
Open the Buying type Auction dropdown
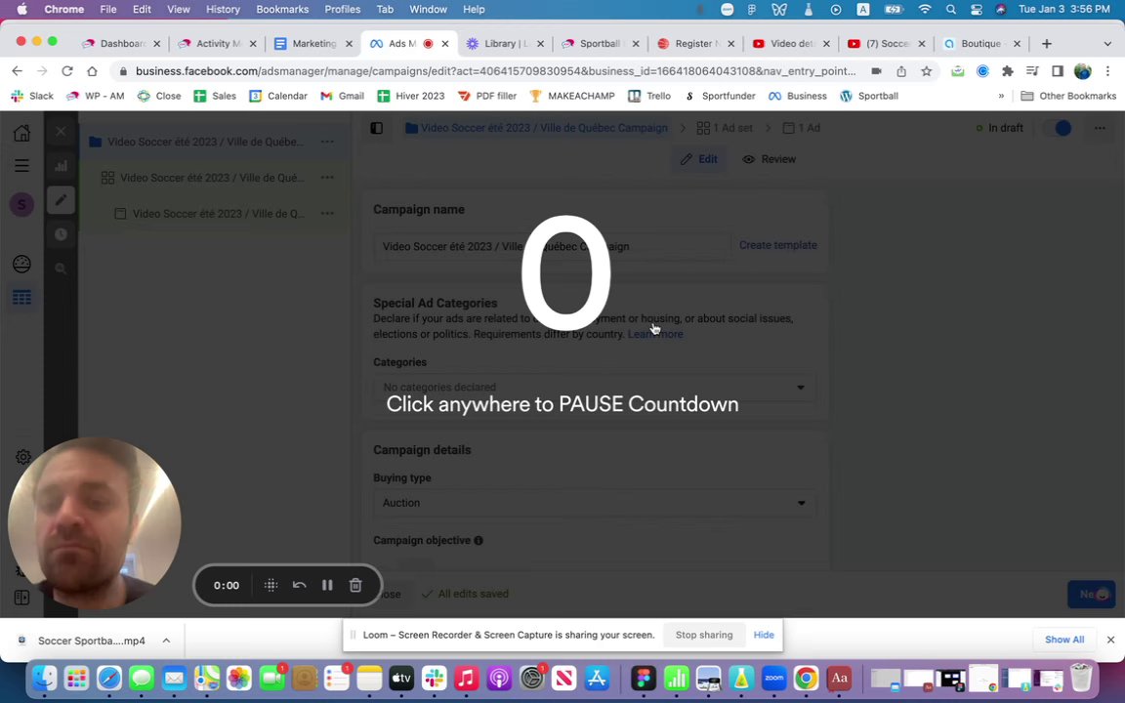coord(594,503)
